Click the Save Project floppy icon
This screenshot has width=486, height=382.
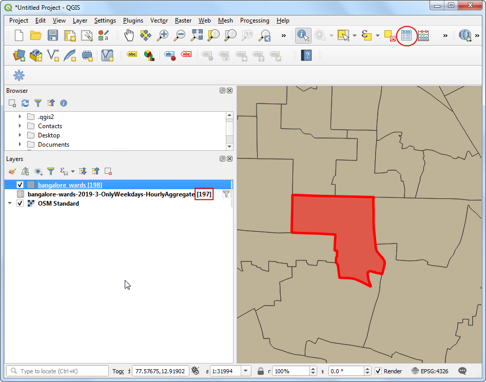coord(53,35)
